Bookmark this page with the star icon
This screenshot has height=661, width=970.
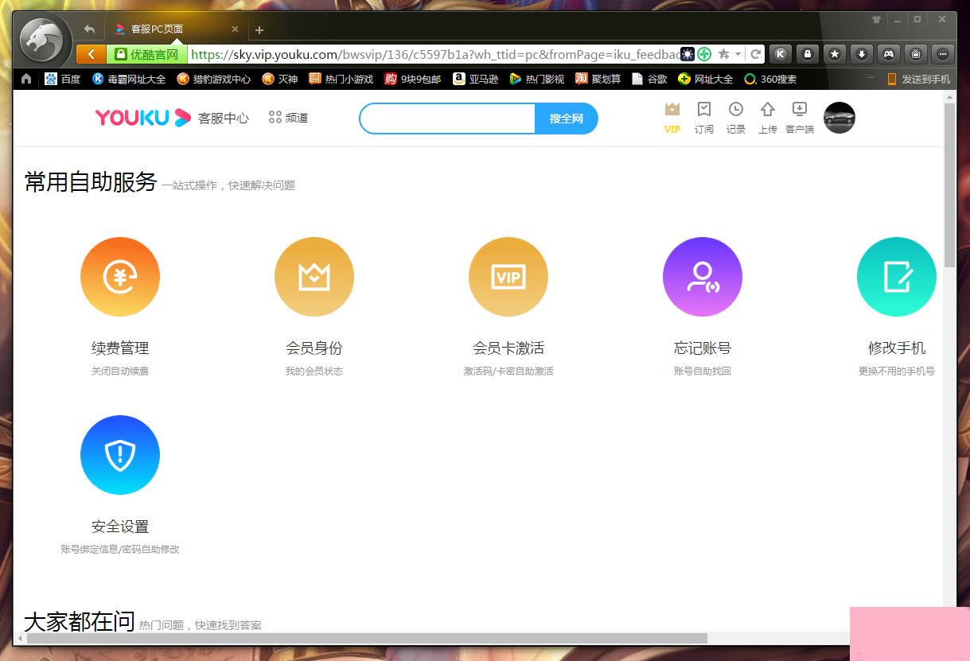(723, 54)
